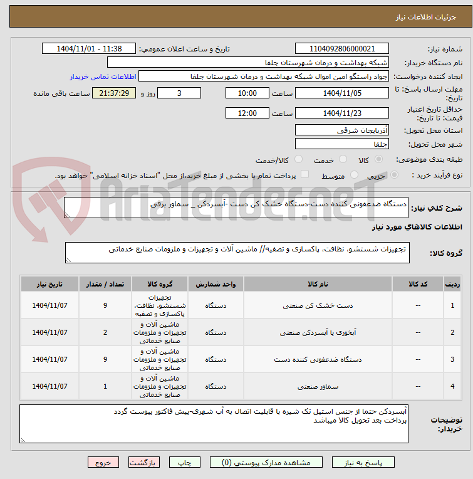Click the مشاهده مدارک پیوستی button
Viewport: 473px width, 479px height.
[x=266, y=463]
